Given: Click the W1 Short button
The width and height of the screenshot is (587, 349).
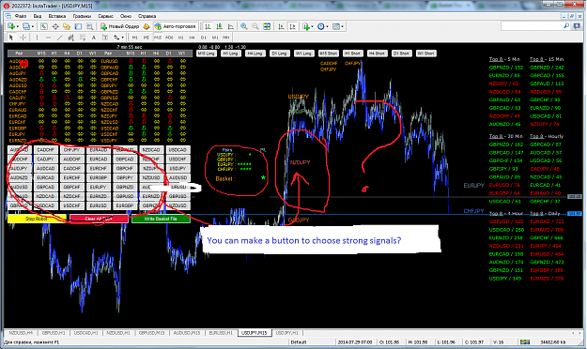Looking at the screenshot, I should coord(426,53).
